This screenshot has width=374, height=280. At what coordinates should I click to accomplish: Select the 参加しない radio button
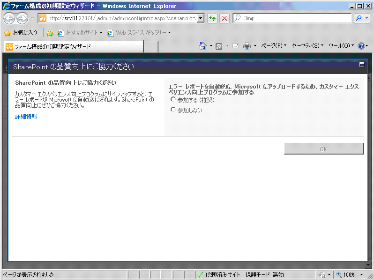(173, 110)
